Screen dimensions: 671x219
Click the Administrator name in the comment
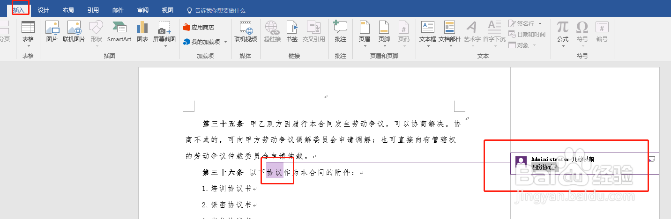550,159
